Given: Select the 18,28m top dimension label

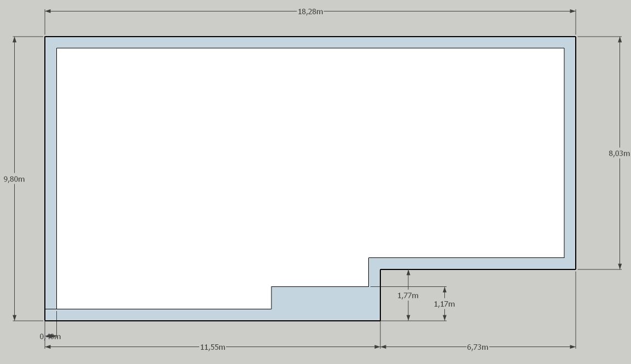Looking at the screenshot, I should click(310, 11).
